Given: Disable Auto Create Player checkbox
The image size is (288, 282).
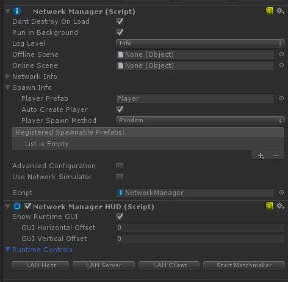Looking at the screenshot, I should tap(120, 109).
